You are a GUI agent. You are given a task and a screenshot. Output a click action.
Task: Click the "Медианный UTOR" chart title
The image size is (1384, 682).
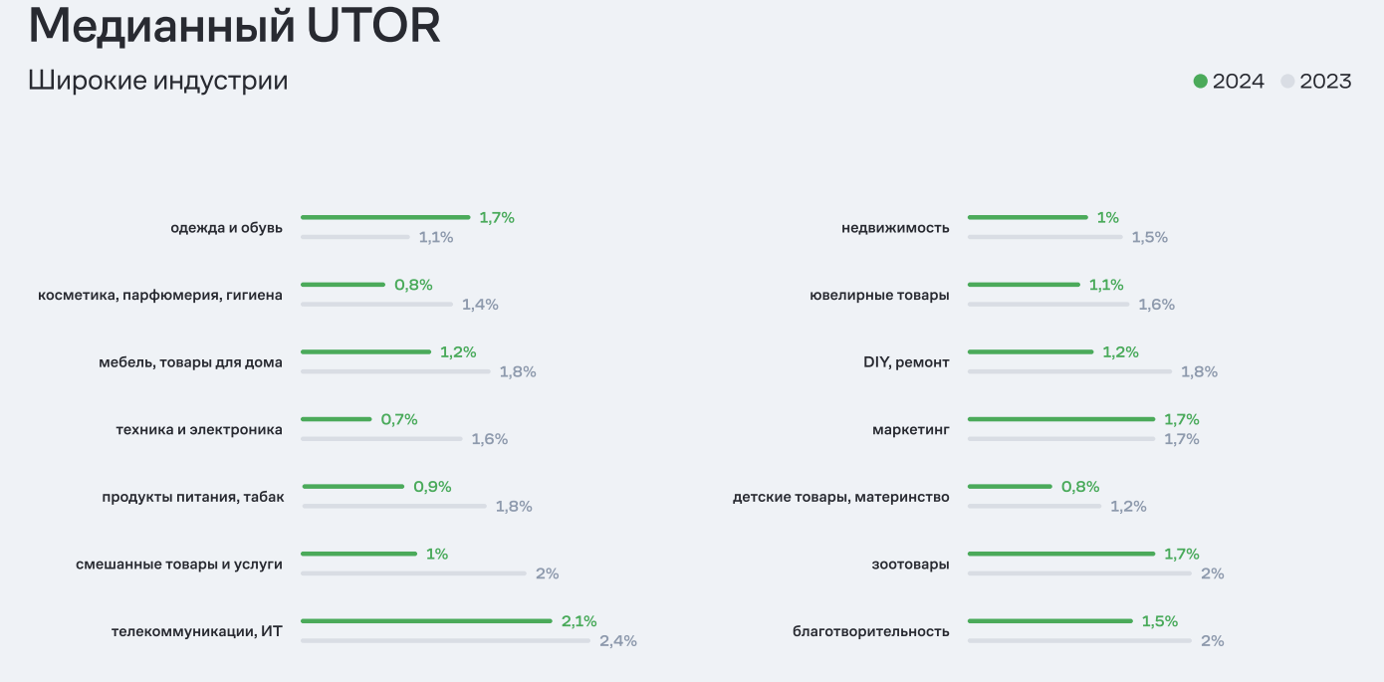tap(234, 27)
